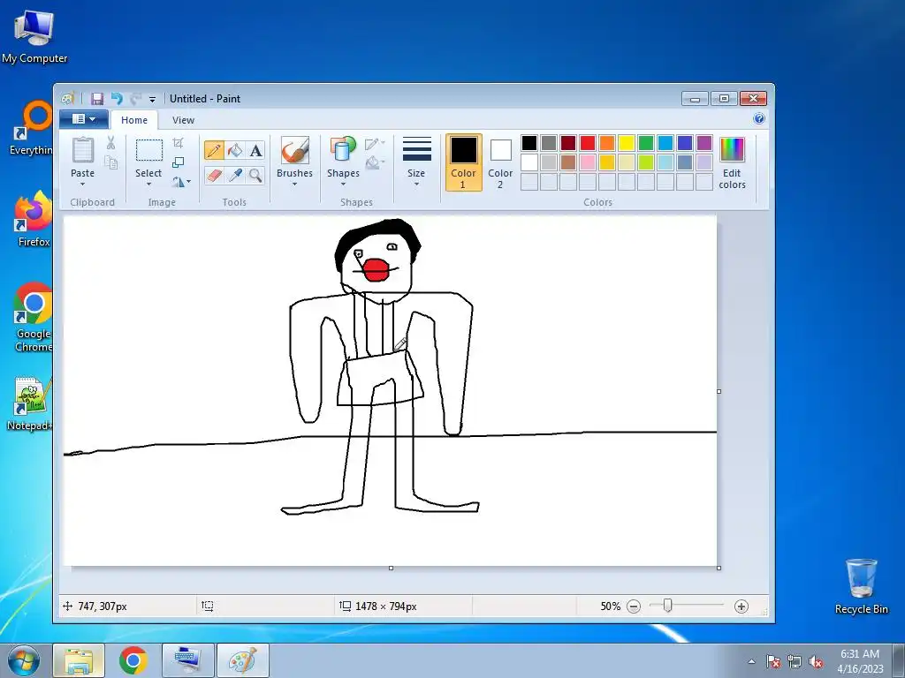This screenshot has height=678, width=905.
Task: Pick the black color swatch
Action: point(529,142)
